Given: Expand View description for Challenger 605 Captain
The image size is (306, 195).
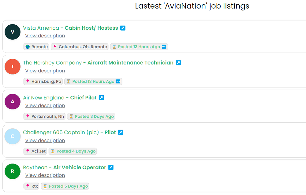Looking at the screenshot, I should [45, 140].
